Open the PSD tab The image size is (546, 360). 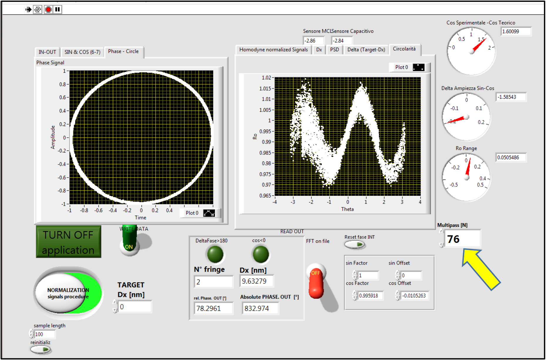tap(334, 50)
